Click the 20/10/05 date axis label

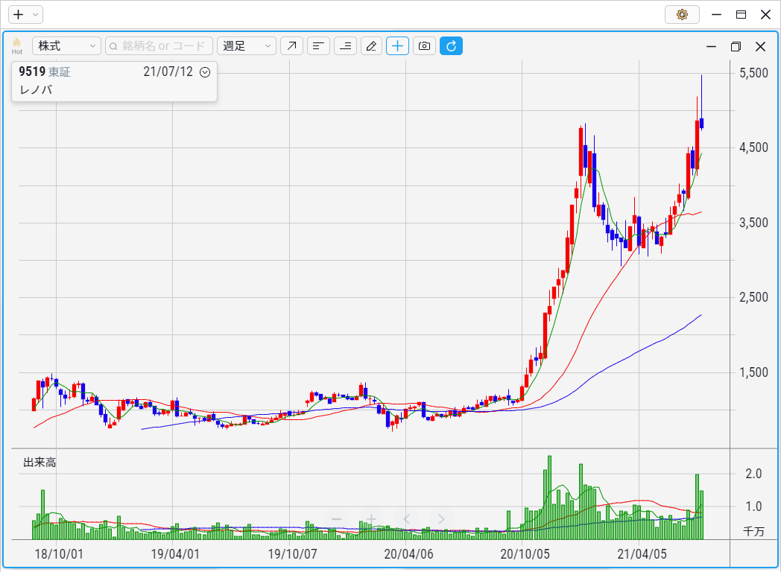tap(525, 554)
